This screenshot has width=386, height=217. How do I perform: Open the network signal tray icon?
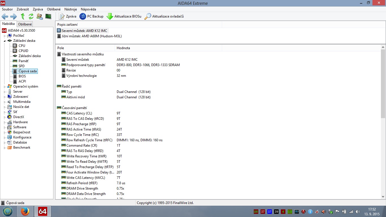click(351, 212)
